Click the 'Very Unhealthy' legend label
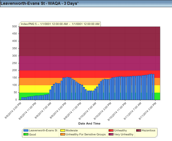Image resolution: width=172 pixels, height=141 pixels. pos(124,134)
